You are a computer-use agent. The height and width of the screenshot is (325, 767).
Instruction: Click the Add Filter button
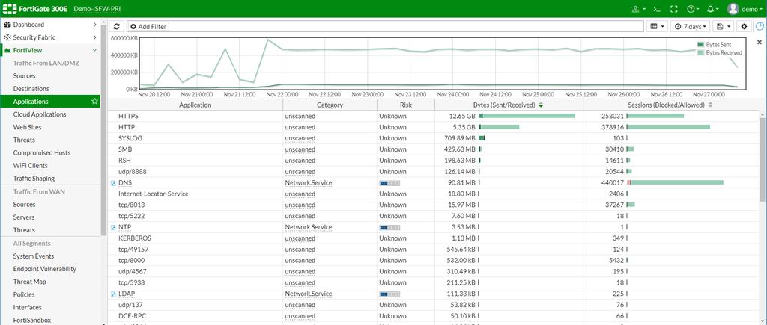click(x=148, y=26)
